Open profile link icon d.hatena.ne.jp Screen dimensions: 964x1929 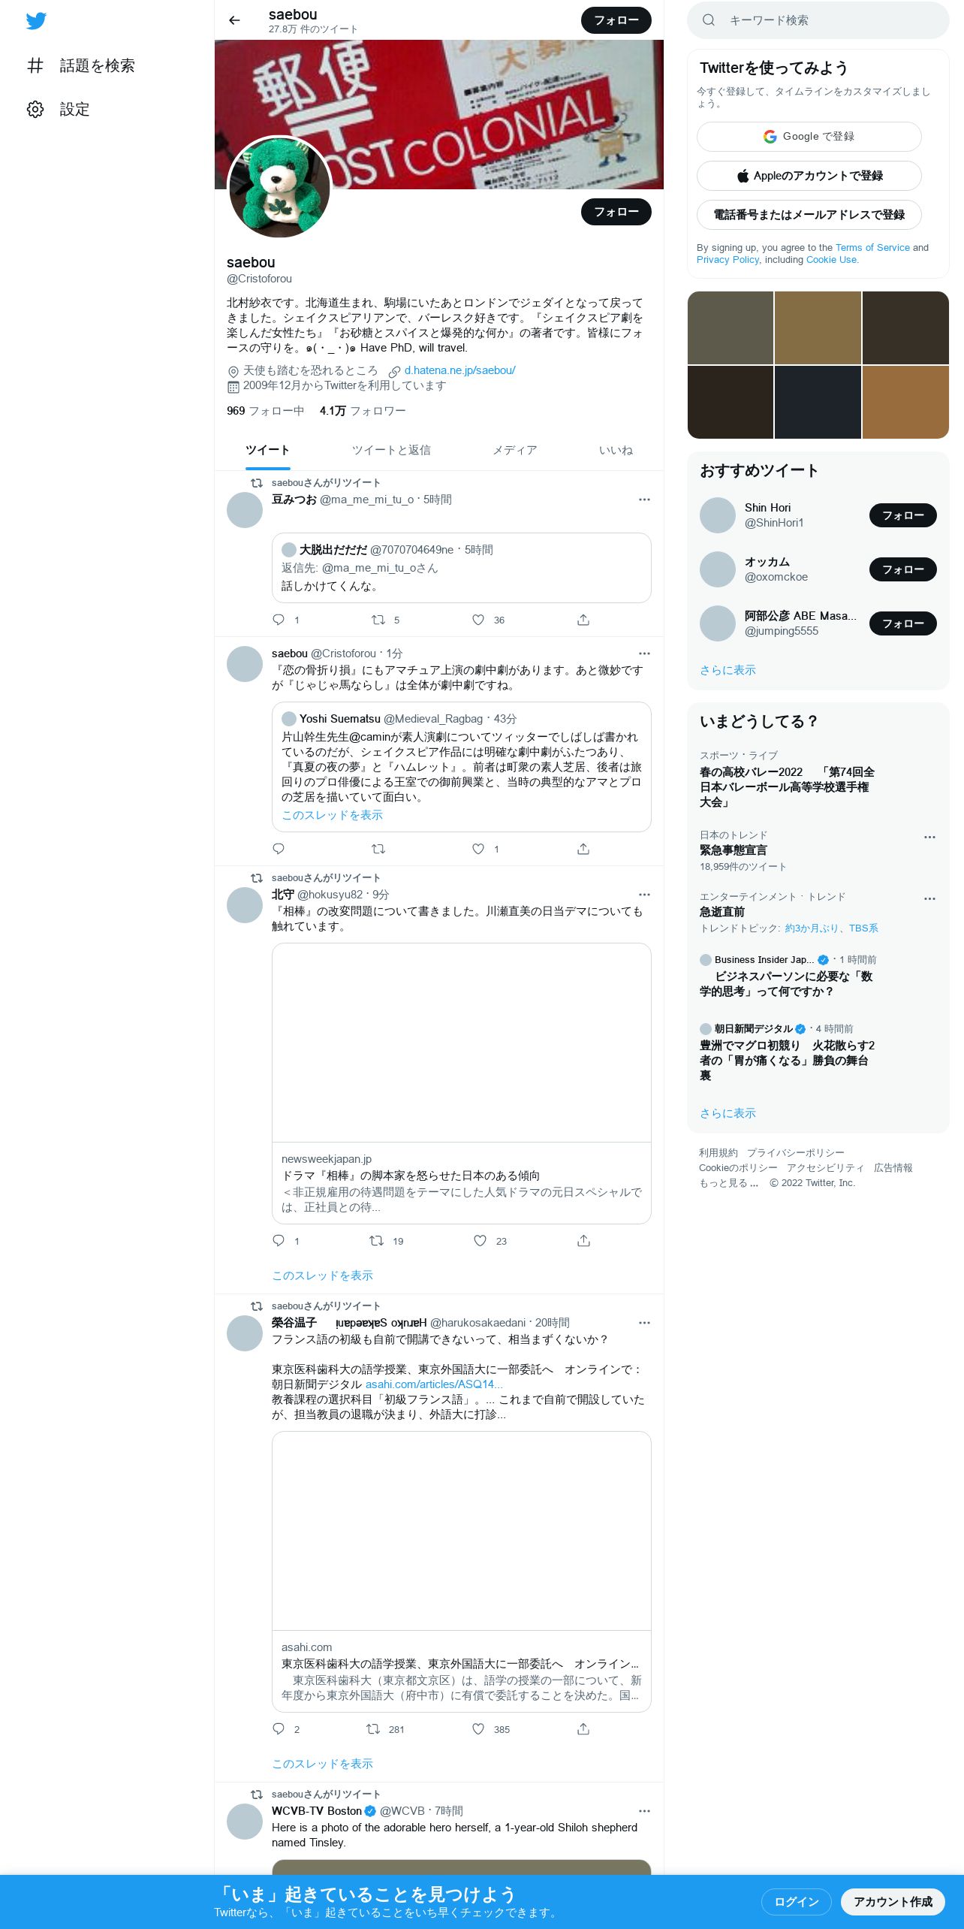(394, 371)
